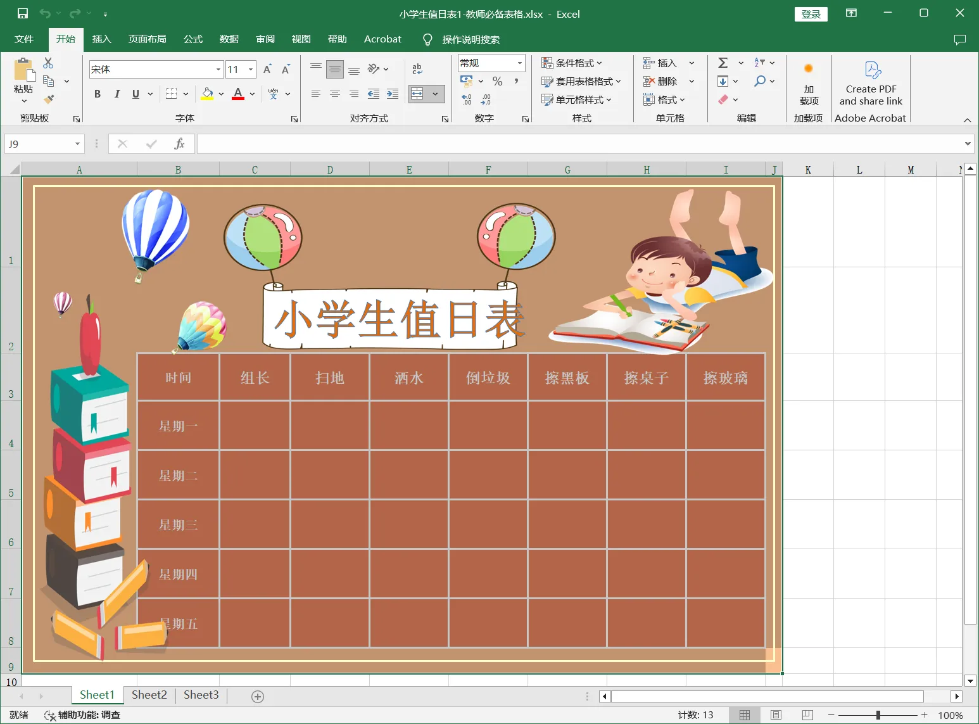Click the Select All corner triangle
The width and height of the screenshot is (979, 724).
14,170
